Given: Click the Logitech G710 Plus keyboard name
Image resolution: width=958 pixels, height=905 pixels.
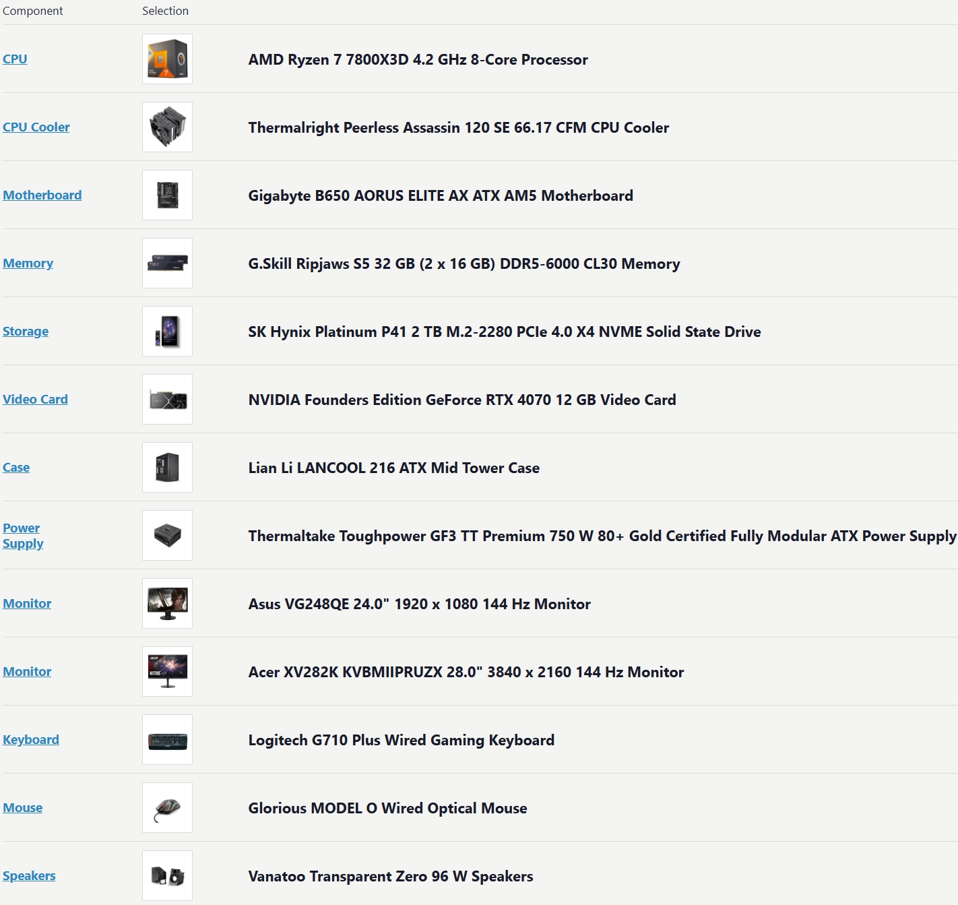Looking at the screenshot, I should (401, 740).
